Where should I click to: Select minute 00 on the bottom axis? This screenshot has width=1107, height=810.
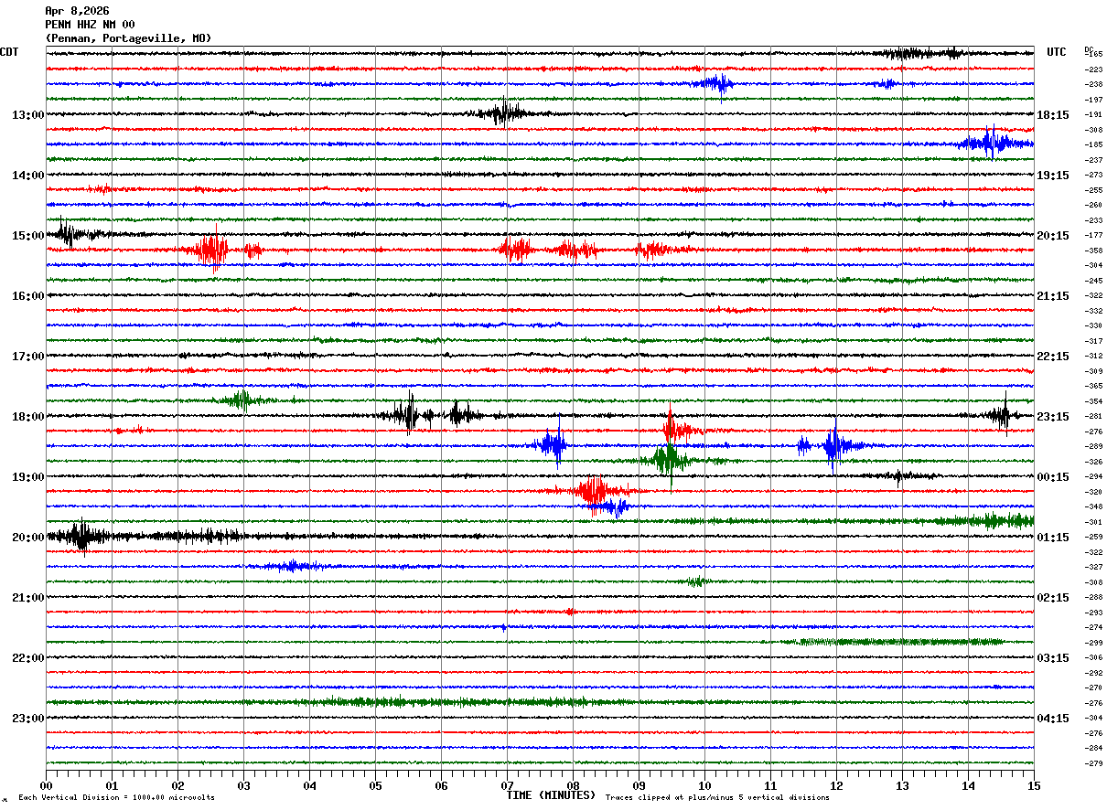pos(47,785)
